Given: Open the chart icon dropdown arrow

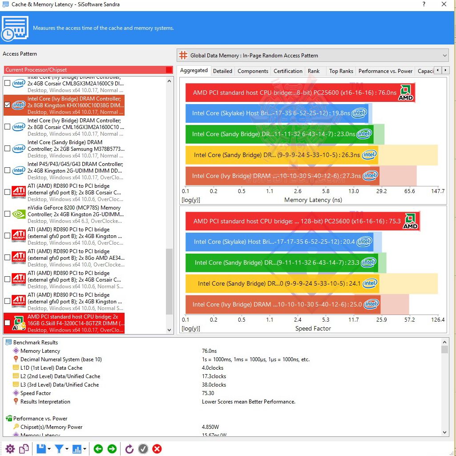Looking at the screenshot, I should click(85, 449).
